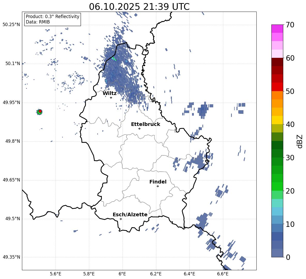Click the dBZ colorbar axis label
Image resolution: width=306 pixels, height=279 pixels.
[x=299, y=141]
